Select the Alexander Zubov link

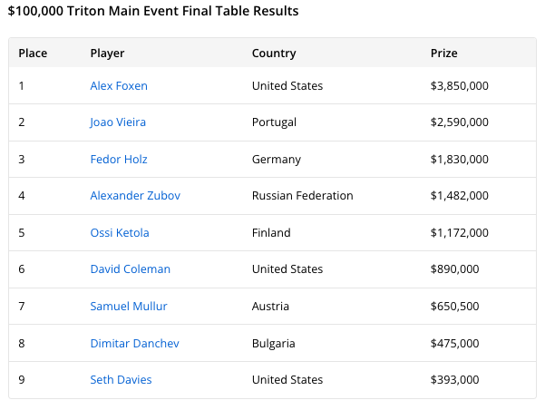coord(135,196)
